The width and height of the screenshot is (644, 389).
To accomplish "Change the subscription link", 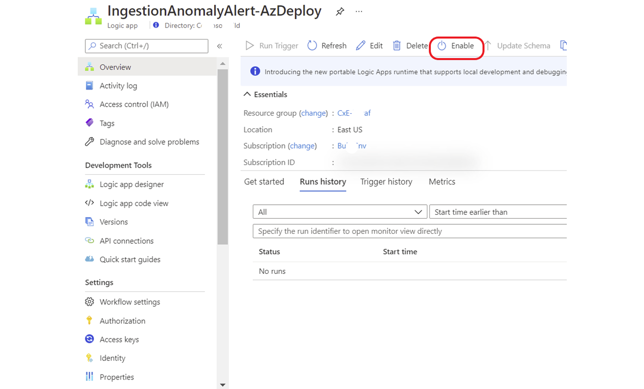I will tap(302, 146).
